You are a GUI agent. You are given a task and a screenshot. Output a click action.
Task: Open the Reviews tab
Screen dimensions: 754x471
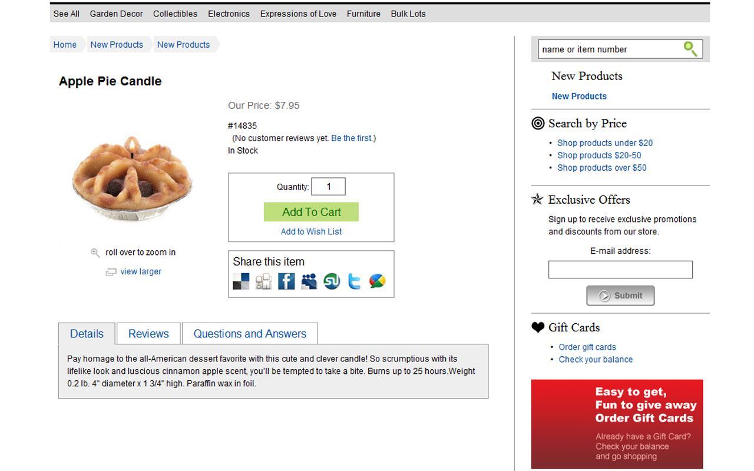tap(148, 334)
